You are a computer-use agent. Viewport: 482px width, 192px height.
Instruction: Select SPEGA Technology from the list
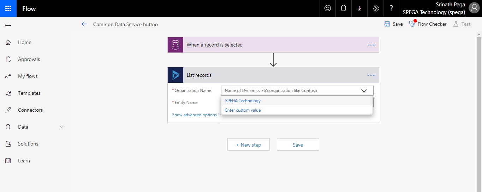pyautogui.click(x=243, y=101)
